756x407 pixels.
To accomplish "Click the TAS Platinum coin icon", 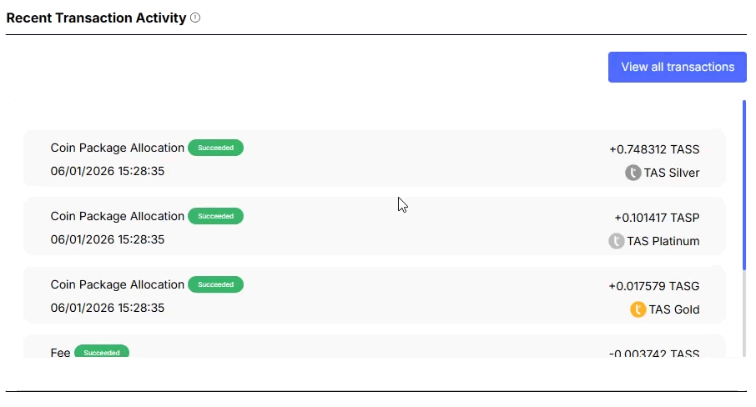I will point(617,241).
